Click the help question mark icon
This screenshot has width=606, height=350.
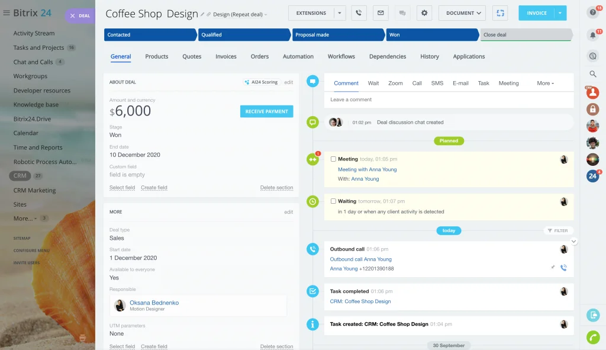[x=593, y=12]
